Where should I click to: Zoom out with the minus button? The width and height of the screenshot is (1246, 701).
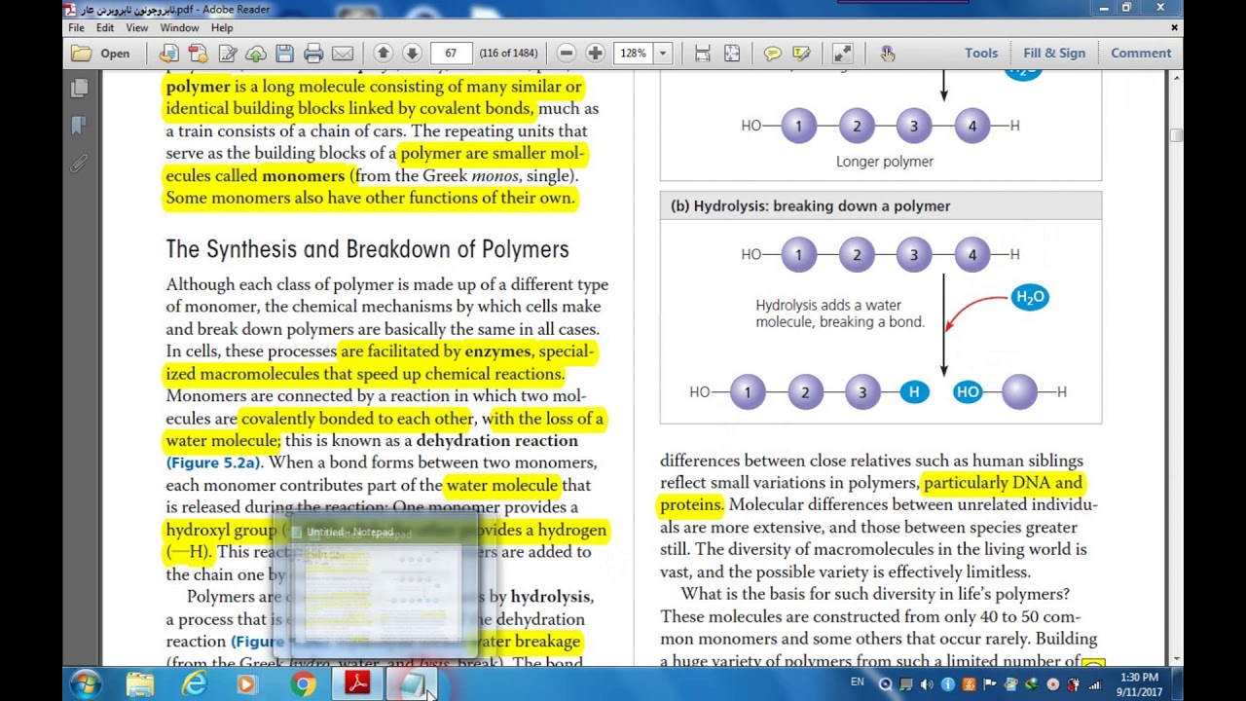tap(567, 54)
